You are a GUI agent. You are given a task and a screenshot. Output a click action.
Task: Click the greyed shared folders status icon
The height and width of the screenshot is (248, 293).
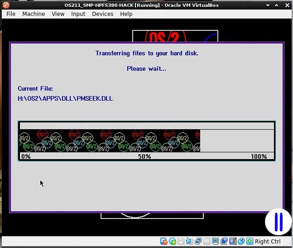[207, 241]
